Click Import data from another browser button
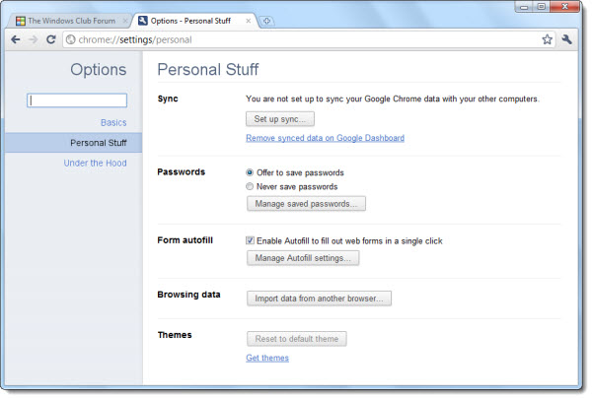 pos(319,299)
